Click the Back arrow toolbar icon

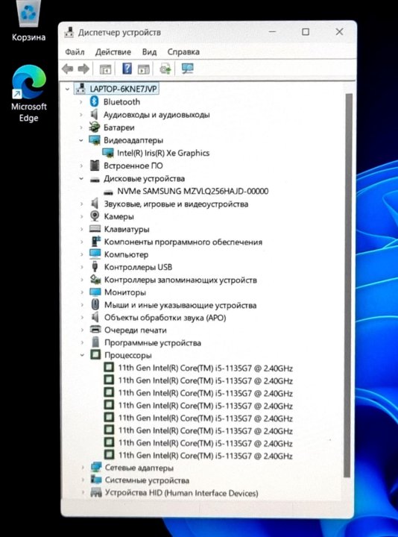(x=68, y=69)
